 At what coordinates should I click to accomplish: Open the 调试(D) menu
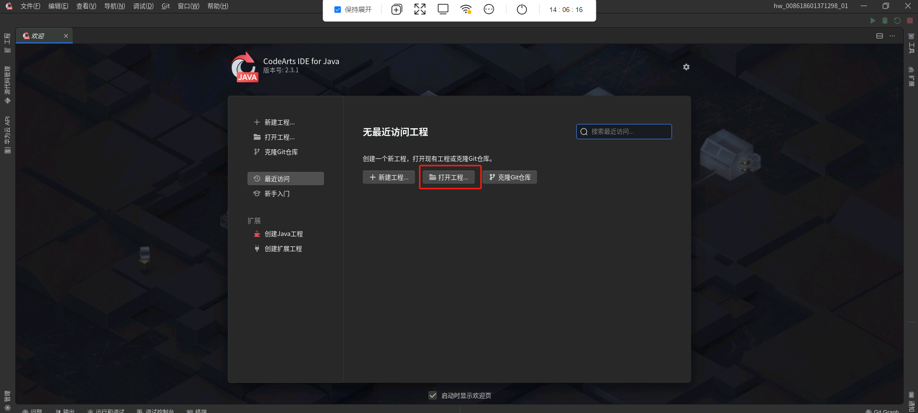point(143,6)
